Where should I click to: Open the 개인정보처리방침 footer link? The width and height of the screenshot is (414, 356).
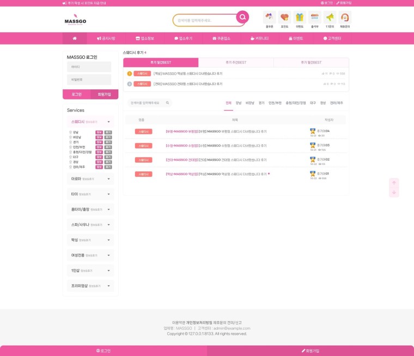(199, 322)
